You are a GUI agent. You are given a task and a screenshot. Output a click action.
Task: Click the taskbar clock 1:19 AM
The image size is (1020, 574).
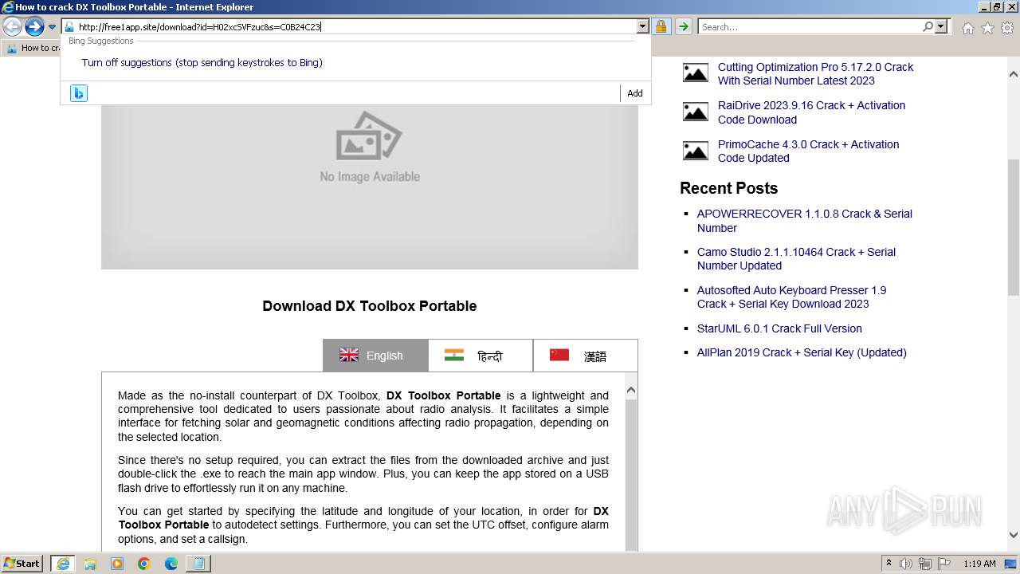coord(980,564)
